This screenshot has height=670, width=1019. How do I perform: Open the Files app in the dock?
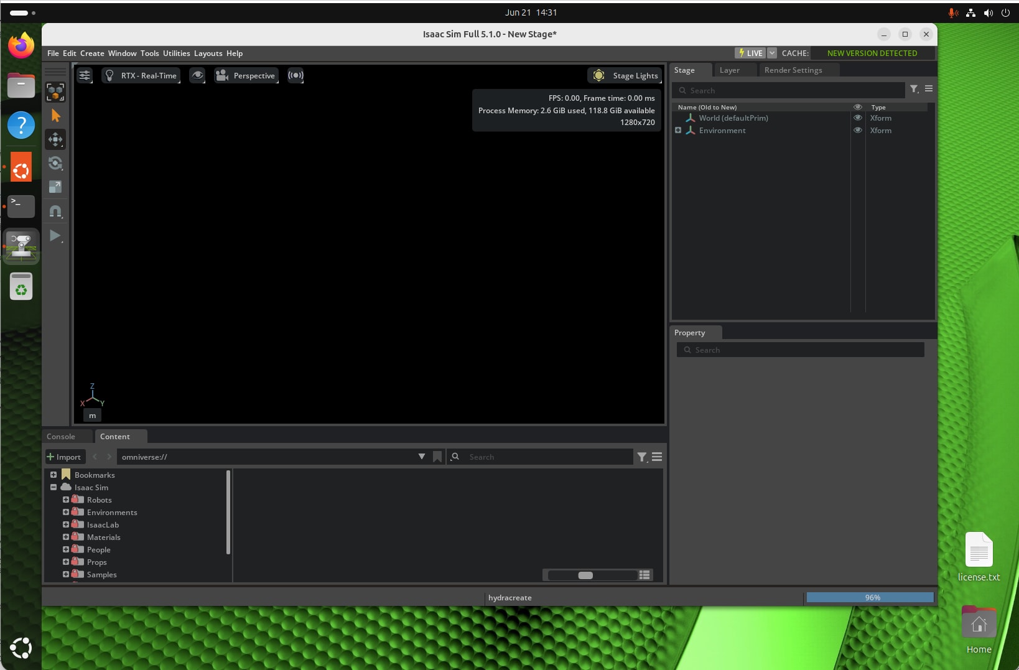[21, 85]
